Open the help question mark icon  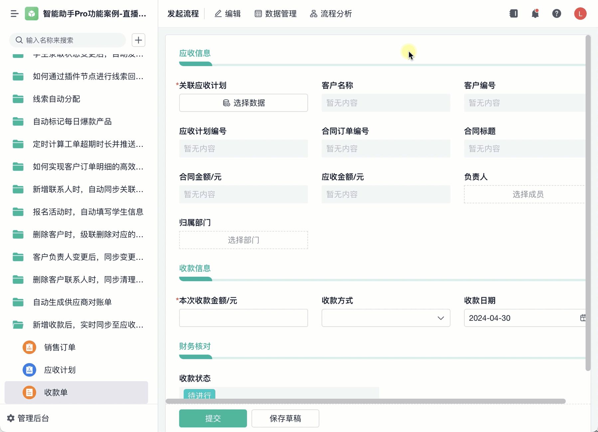click(x=556, y=14)
